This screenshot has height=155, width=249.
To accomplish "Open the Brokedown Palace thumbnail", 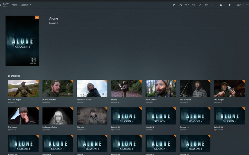I will click(x=58, y=116).
